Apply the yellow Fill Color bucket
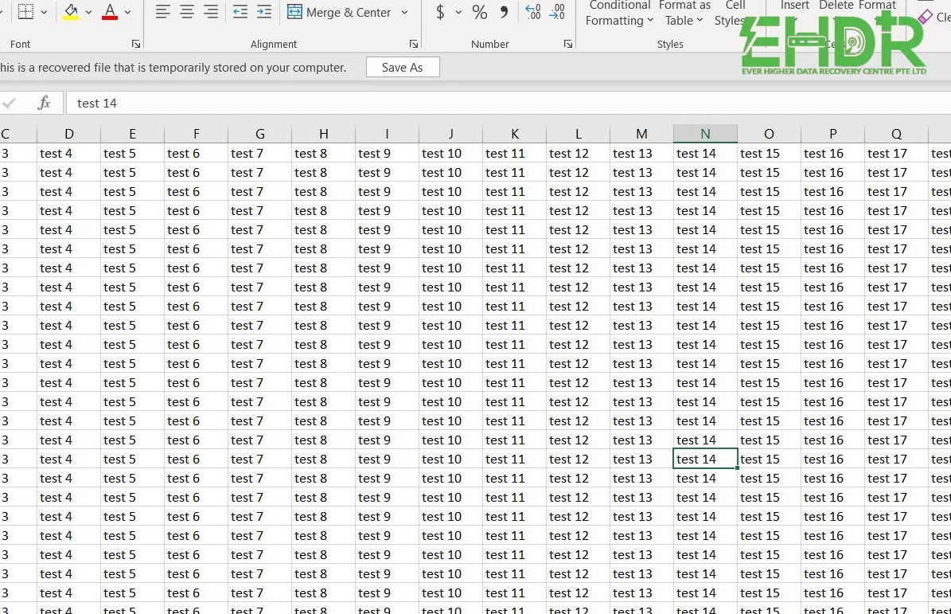 coord(71,12)
